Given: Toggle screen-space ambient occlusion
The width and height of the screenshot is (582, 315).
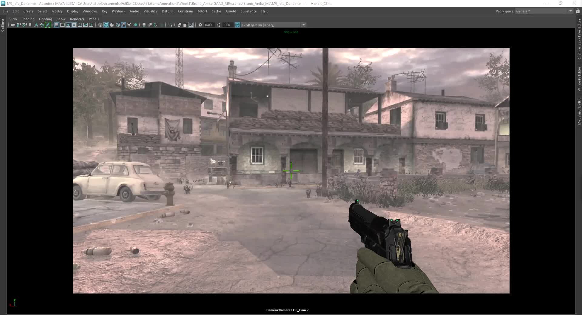Looking at the screenshot, I should click(x=144, y=25).
